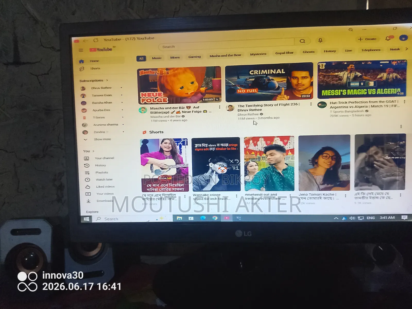
Task: Open Home in the sidebar
Action: point(101,61)
